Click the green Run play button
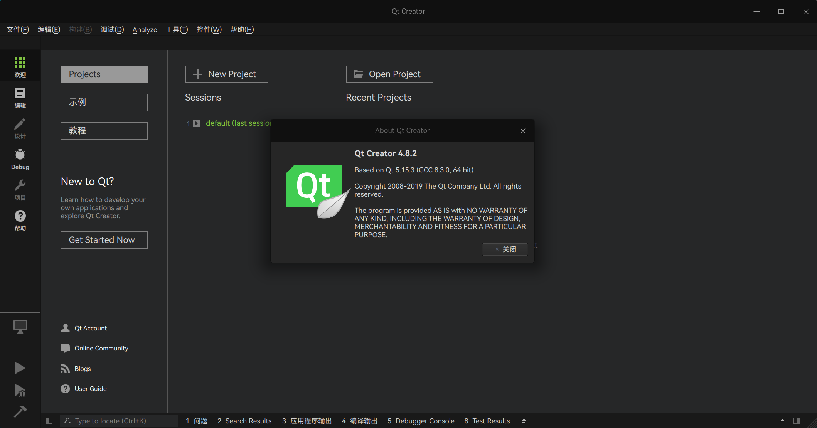Viewport: 817px width, 428px height. [20, 368]
